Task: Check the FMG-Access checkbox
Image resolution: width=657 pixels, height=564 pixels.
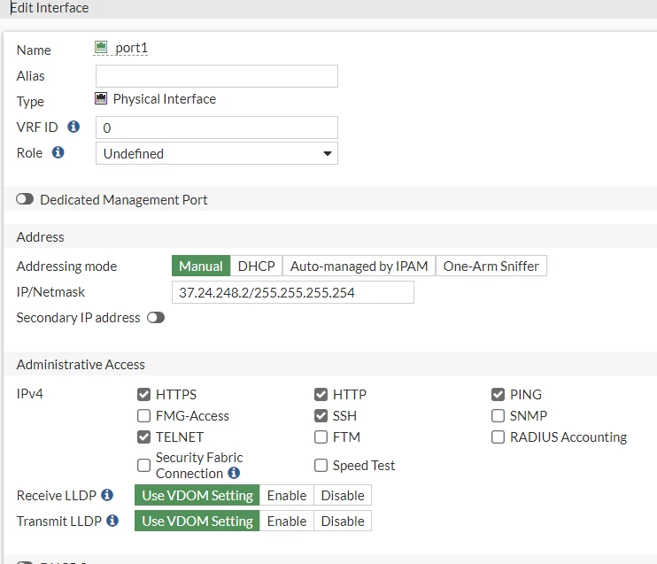Action: click(143, 415)
